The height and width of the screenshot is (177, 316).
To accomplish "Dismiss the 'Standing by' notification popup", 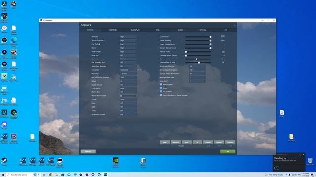I will (303, 155).
